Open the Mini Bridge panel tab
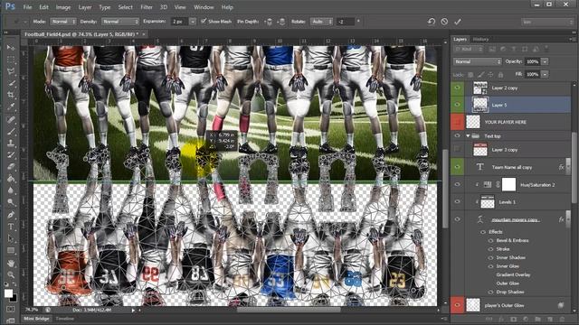 pyautogui.click(x=36, y=319)
